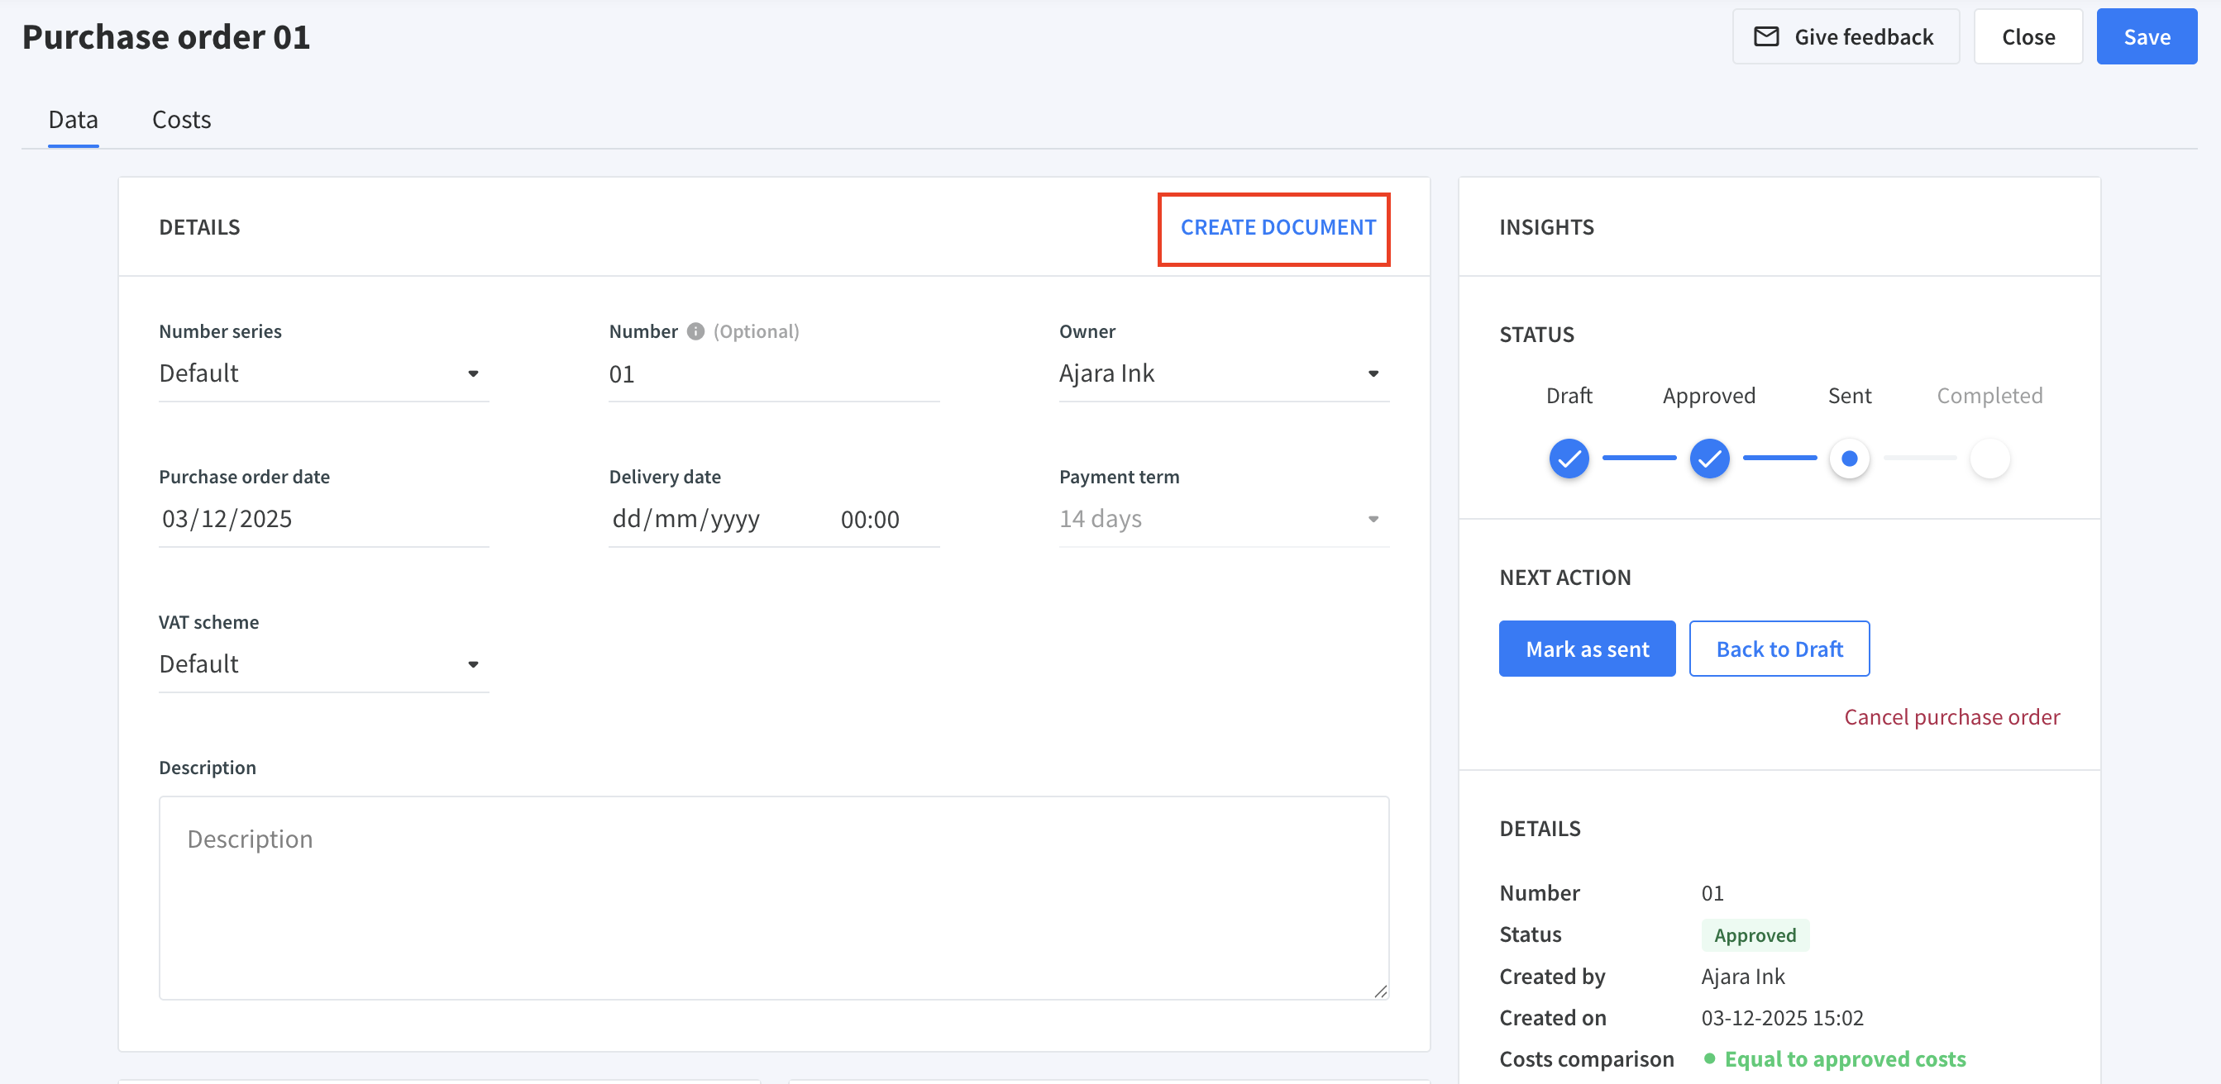Click the Give feedback button
The height and width of the screenshot is (1084, 2221).
point(1845,37)
